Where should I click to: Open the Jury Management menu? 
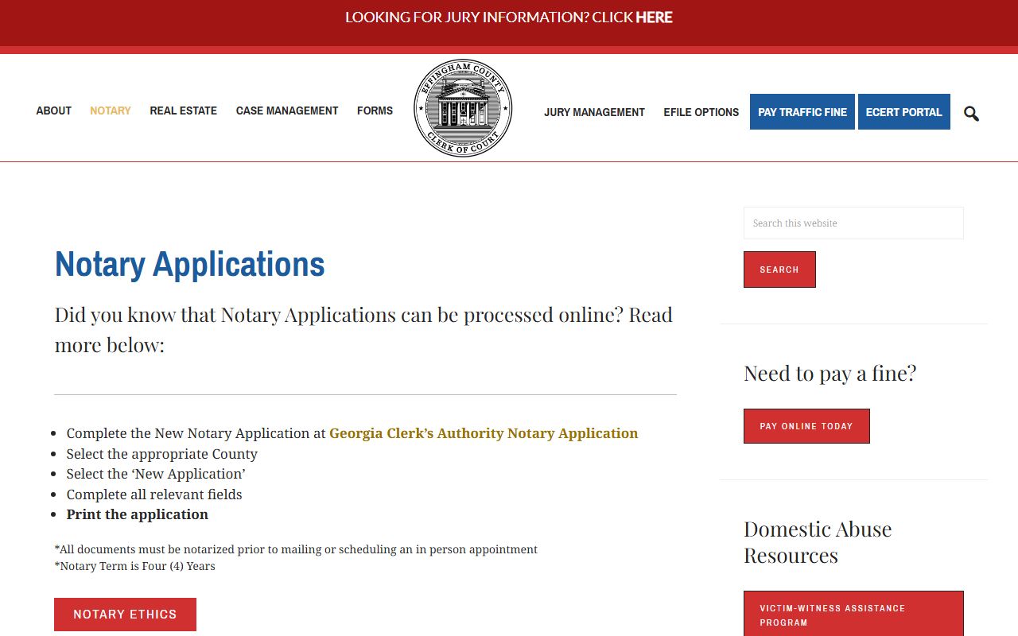[x=594, y=112]
